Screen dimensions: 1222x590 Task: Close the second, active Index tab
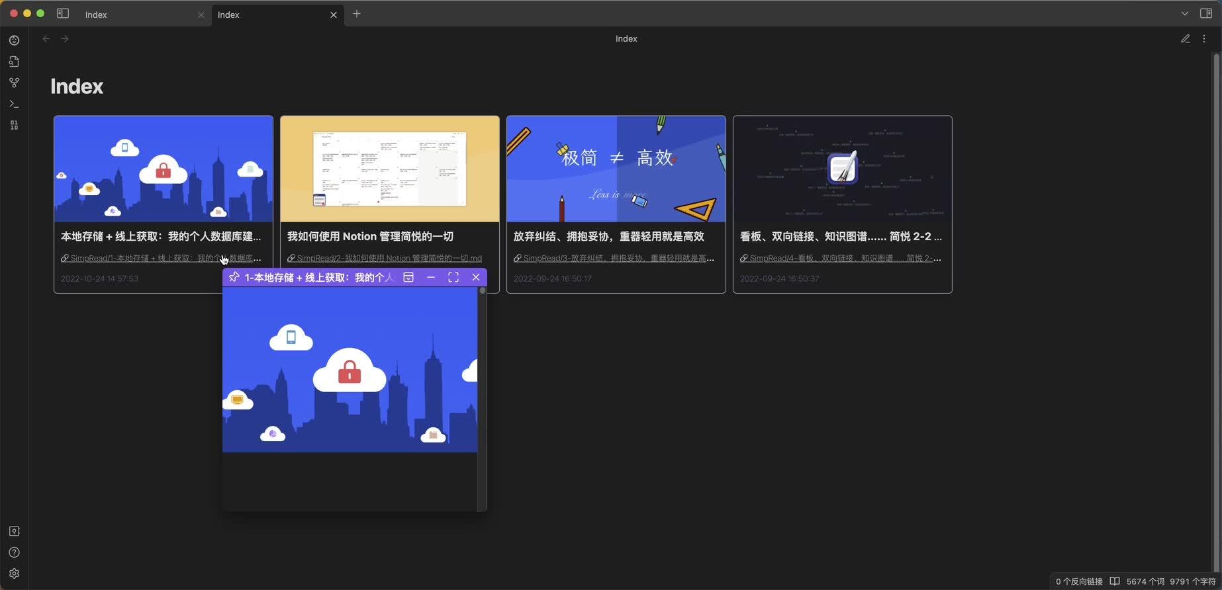334,15
